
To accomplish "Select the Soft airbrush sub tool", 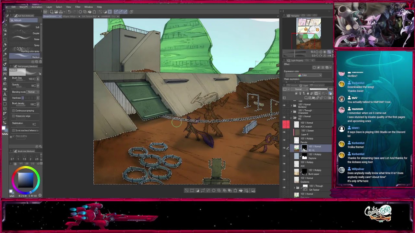I will pyautogui.click(x=25, y=27).
